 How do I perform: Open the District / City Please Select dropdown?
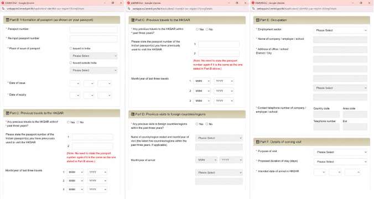(x=340, y=88)
